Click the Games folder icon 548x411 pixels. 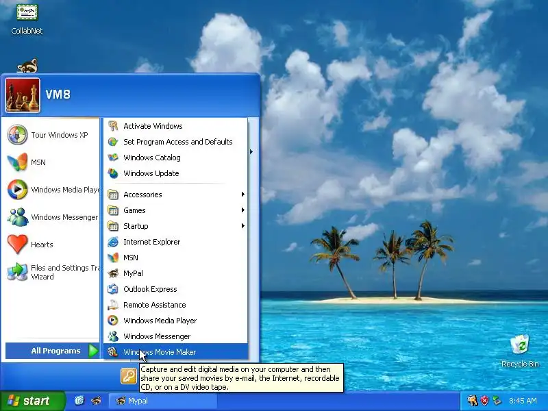(x=113, y=210)
